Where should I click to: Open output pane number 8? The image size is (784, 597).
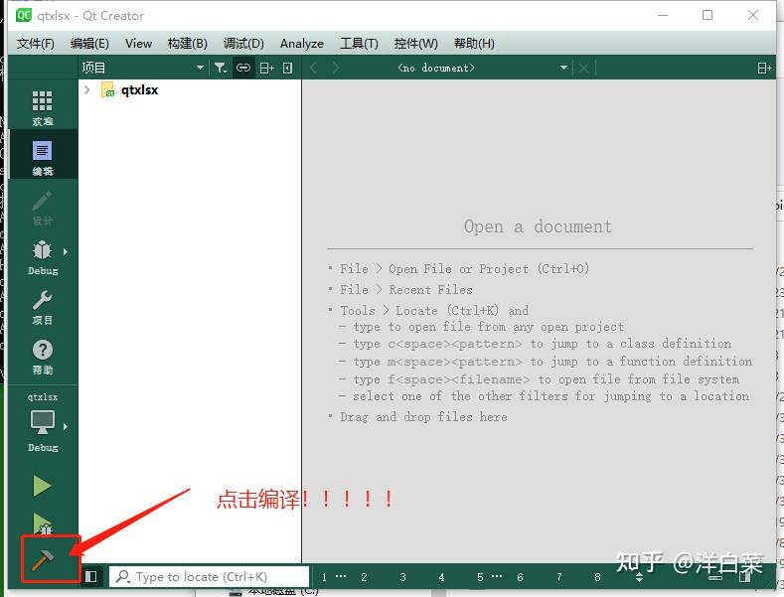(x=597, y=577)
